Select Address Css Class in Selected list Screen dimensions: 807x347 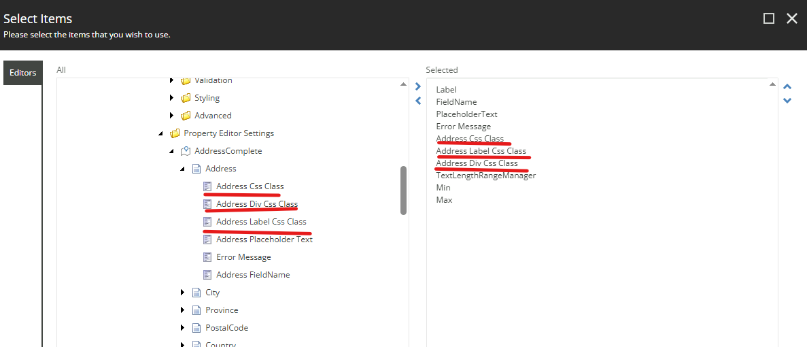(470, 139)
